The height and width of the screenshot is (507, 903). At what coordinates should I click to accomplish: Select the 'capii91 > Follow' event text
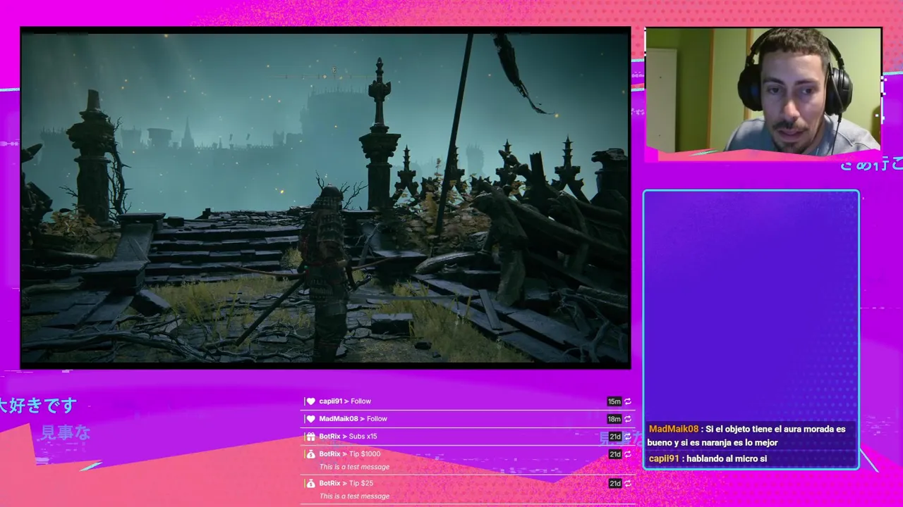tap(345, 401)
